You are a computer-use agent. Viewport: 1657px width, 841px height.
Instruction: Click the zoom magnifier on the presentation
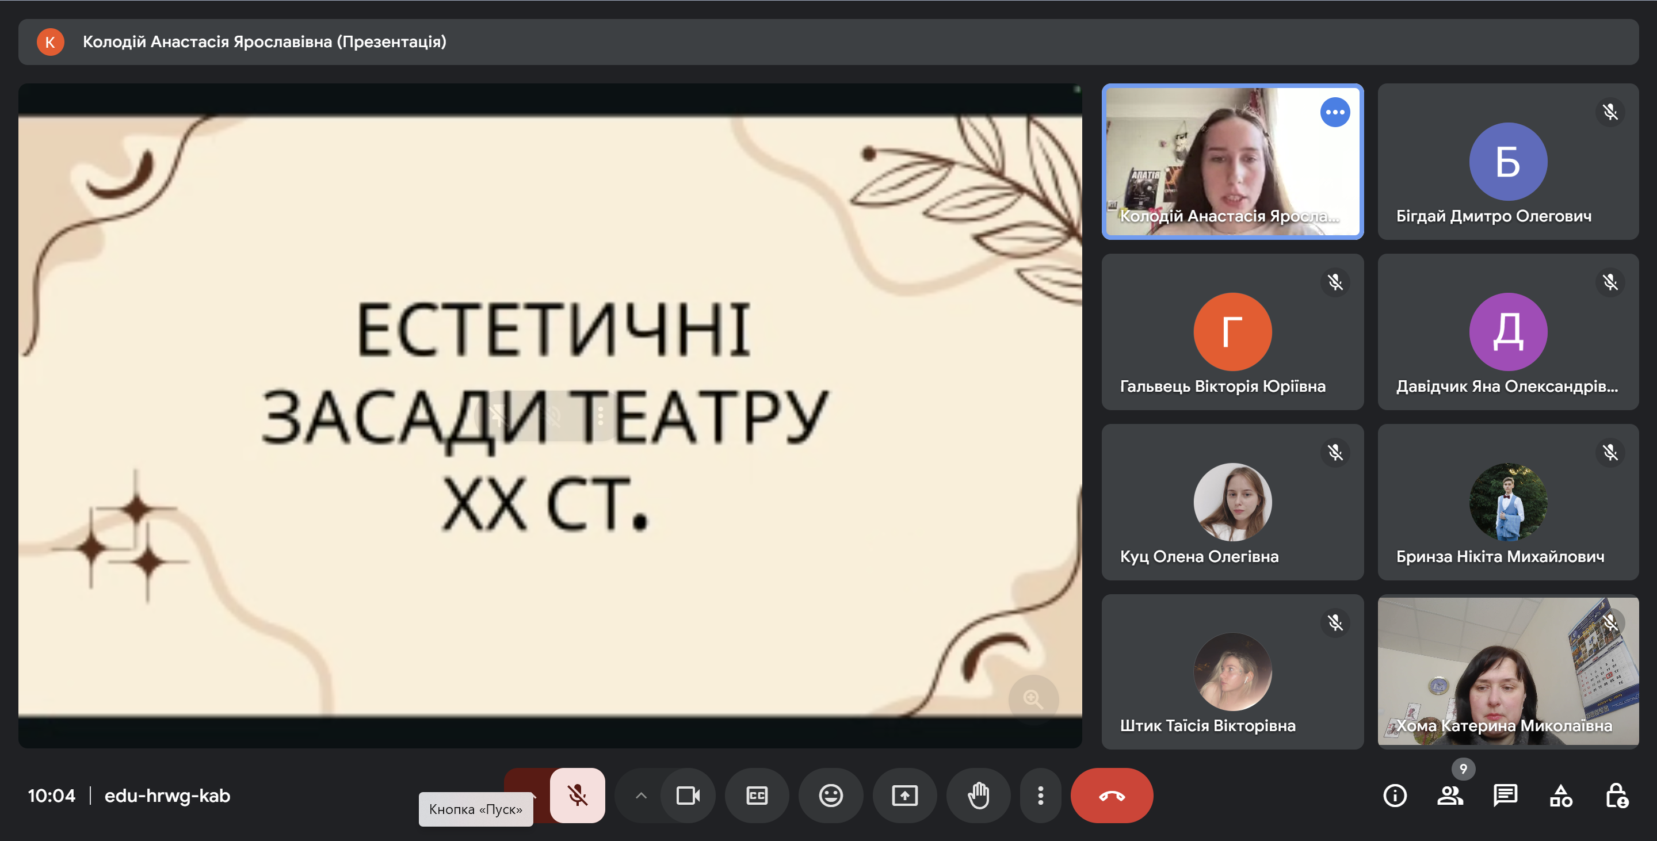tap(1033, 699)
